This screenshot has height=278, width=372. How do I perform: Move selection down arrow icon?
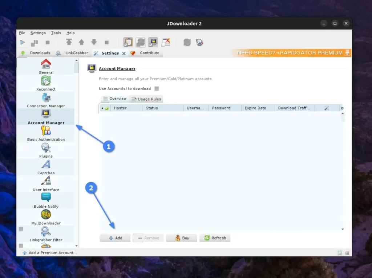pyautogui.click(x=94, y=42)
